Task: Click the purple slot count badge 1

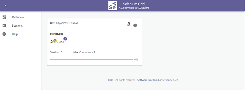Action: (x=65, y=39)
